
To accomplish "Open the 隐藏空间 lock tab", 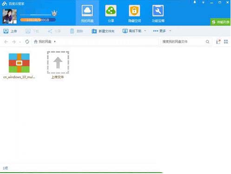I will click(x=134, y=13).
